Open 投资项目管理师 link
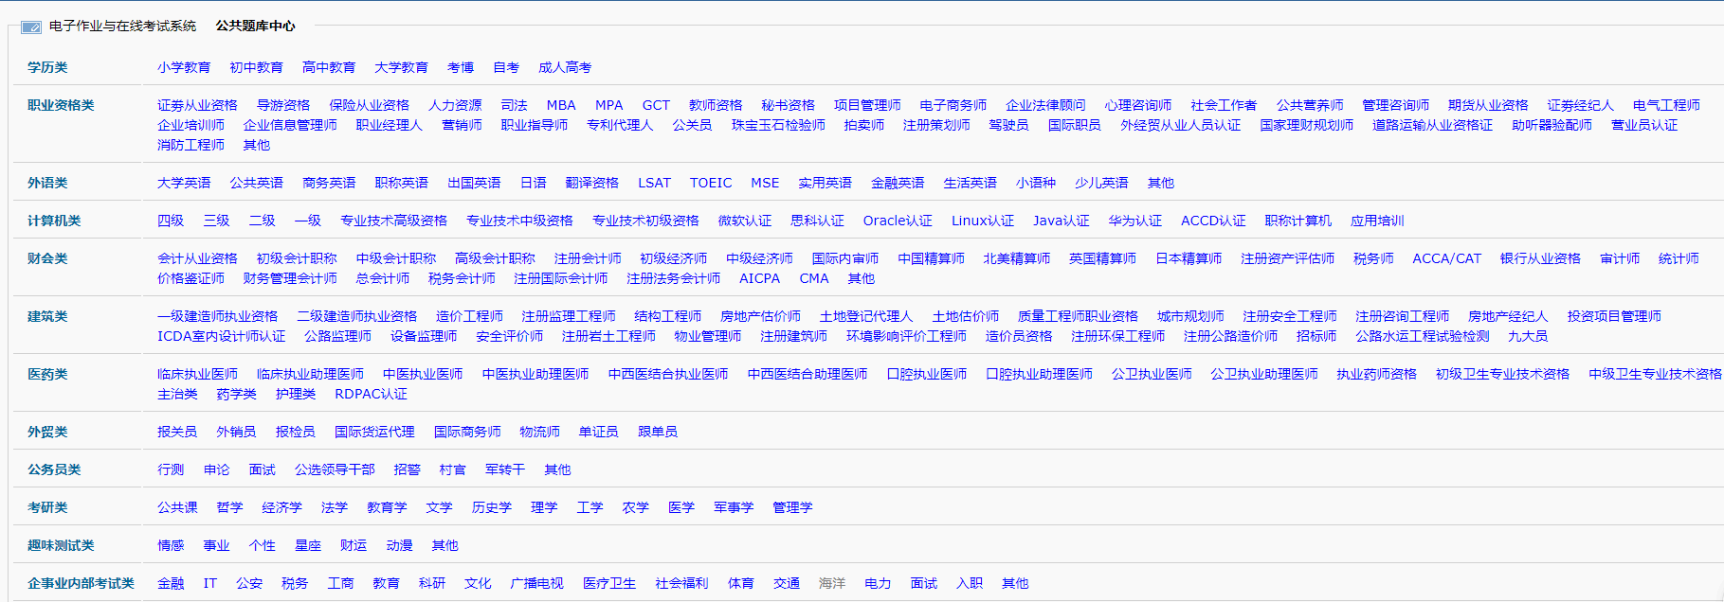Viewport: 1724px width, 602px height. pos(1614,316)
